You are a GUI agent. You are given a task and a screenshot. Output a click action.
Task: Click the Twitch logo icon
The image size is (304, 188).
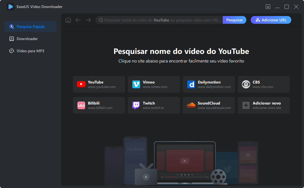click(136, 105)
